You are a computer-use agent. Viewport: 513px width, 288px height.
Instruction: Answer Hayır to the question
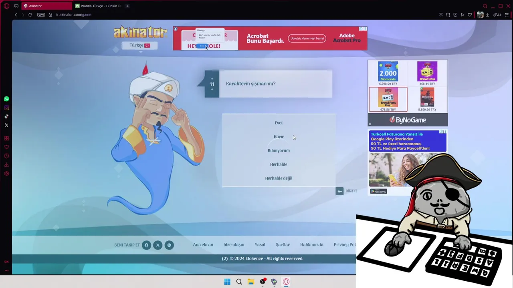tap(279, 137)
